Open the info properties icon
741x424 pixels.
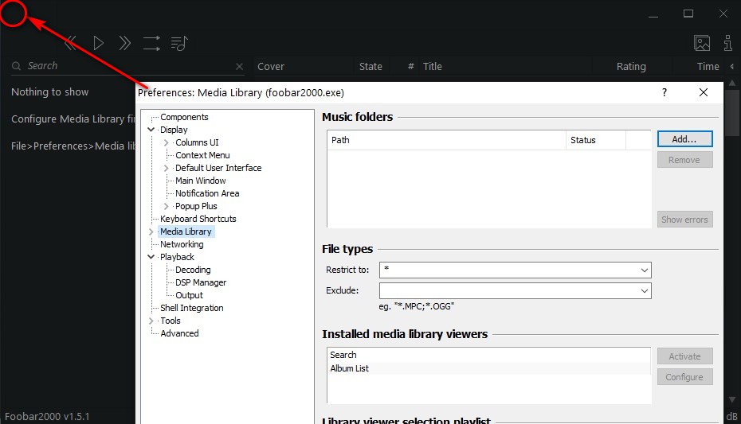(x=727, y=43)
